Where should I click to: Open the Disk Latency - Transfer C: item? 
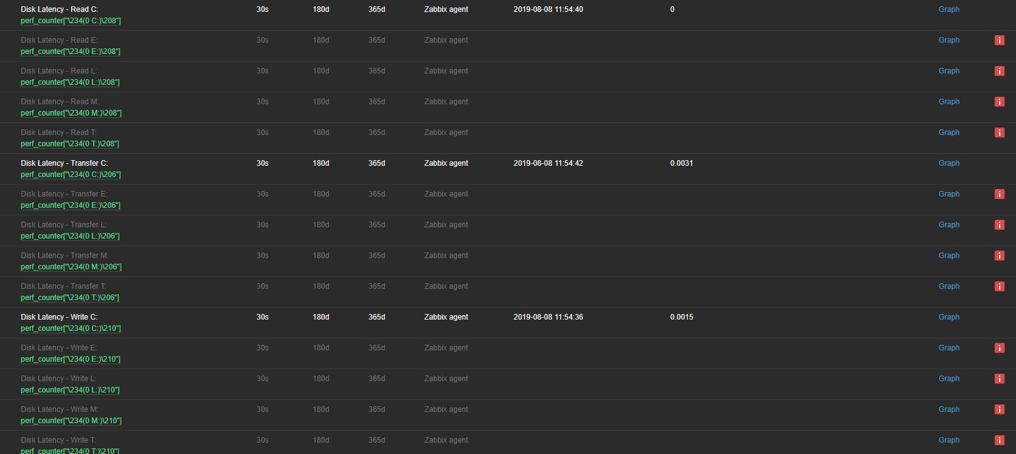pyautogui.click(x=64, y=163)
